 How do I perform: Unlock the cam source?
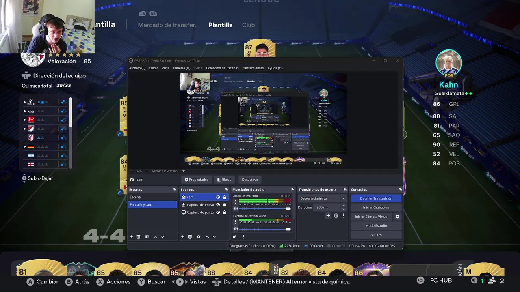(x=225, y=197)
